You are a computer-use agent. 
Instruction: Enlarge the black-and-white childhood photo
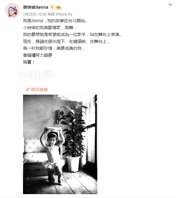[x=60, y=144]
